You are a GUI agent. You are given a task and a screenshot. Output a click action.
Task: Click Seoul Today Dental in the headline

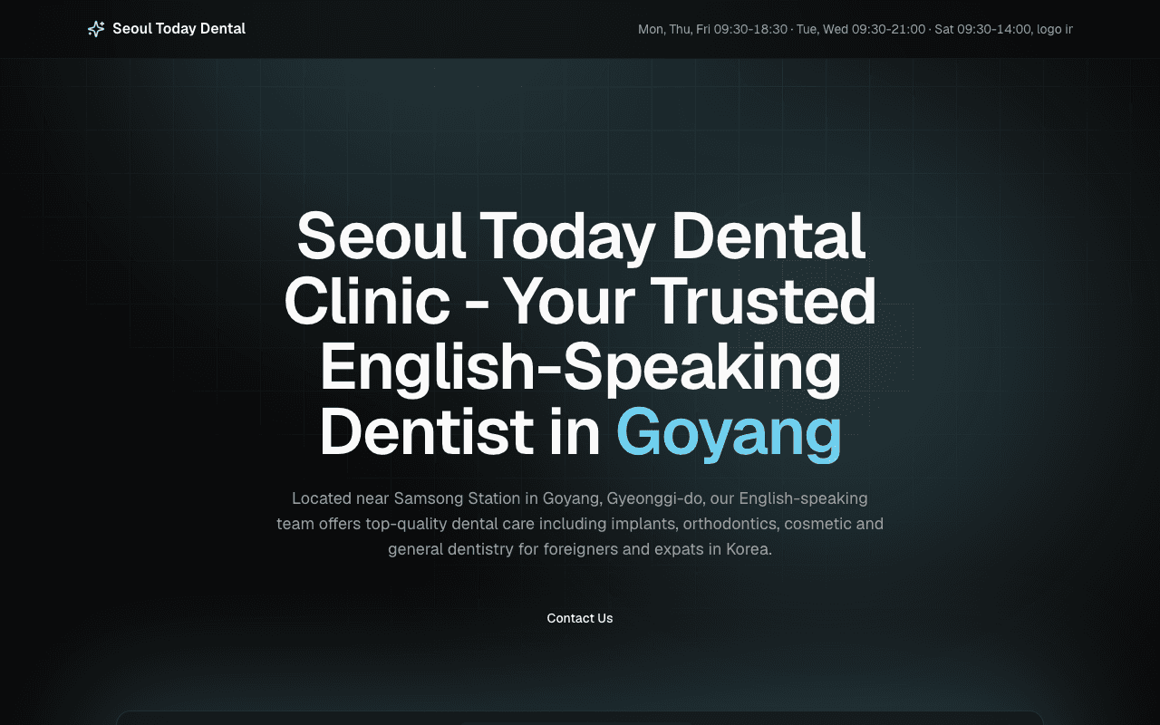[581, 236]
